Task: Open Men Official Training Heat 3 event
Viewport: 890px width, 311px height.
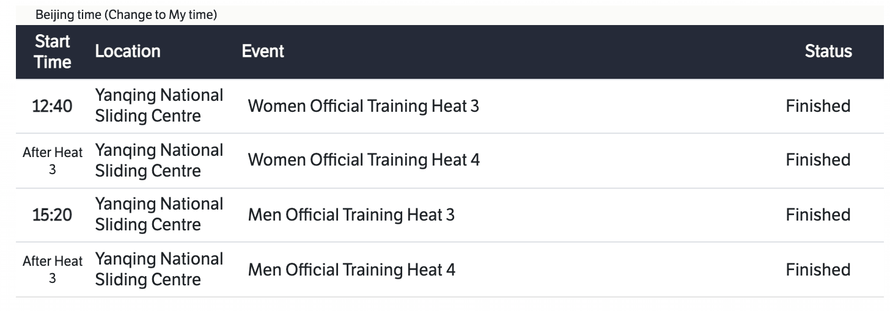Action: tap(351, 215)
